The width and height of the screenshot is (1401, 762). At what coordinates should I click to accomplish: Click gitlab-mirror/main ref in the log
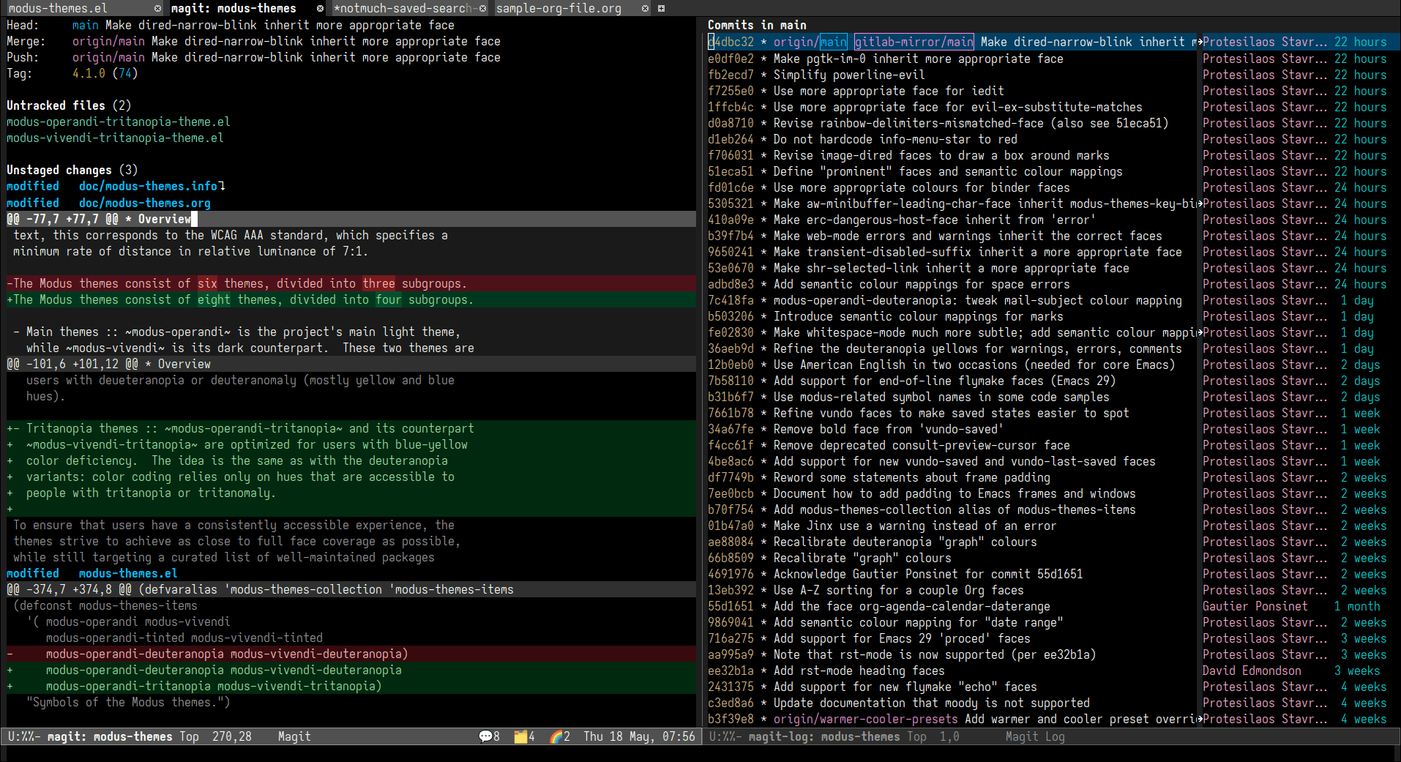pos(914,42)
